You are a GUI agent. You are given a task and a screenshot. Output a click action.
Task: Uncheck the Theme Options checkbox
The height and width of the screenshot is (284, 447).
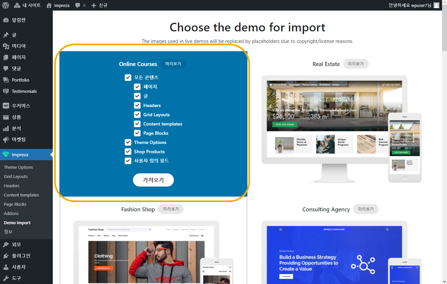pyautogui.click(x=128, y=142)
